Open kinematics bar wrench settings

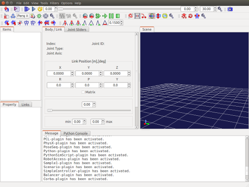pyautogui.click(x=171, y=16)
